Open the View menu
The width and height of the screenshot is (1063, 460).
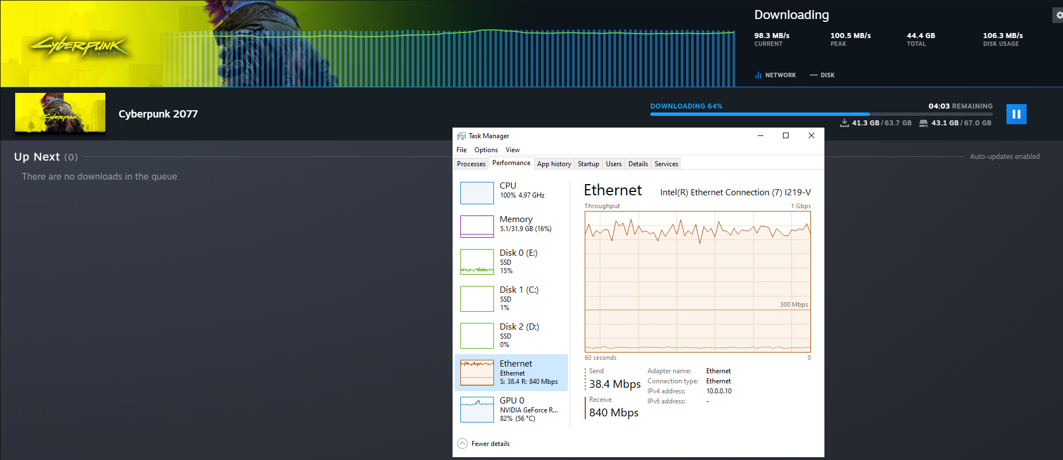[x=512, y=150]
